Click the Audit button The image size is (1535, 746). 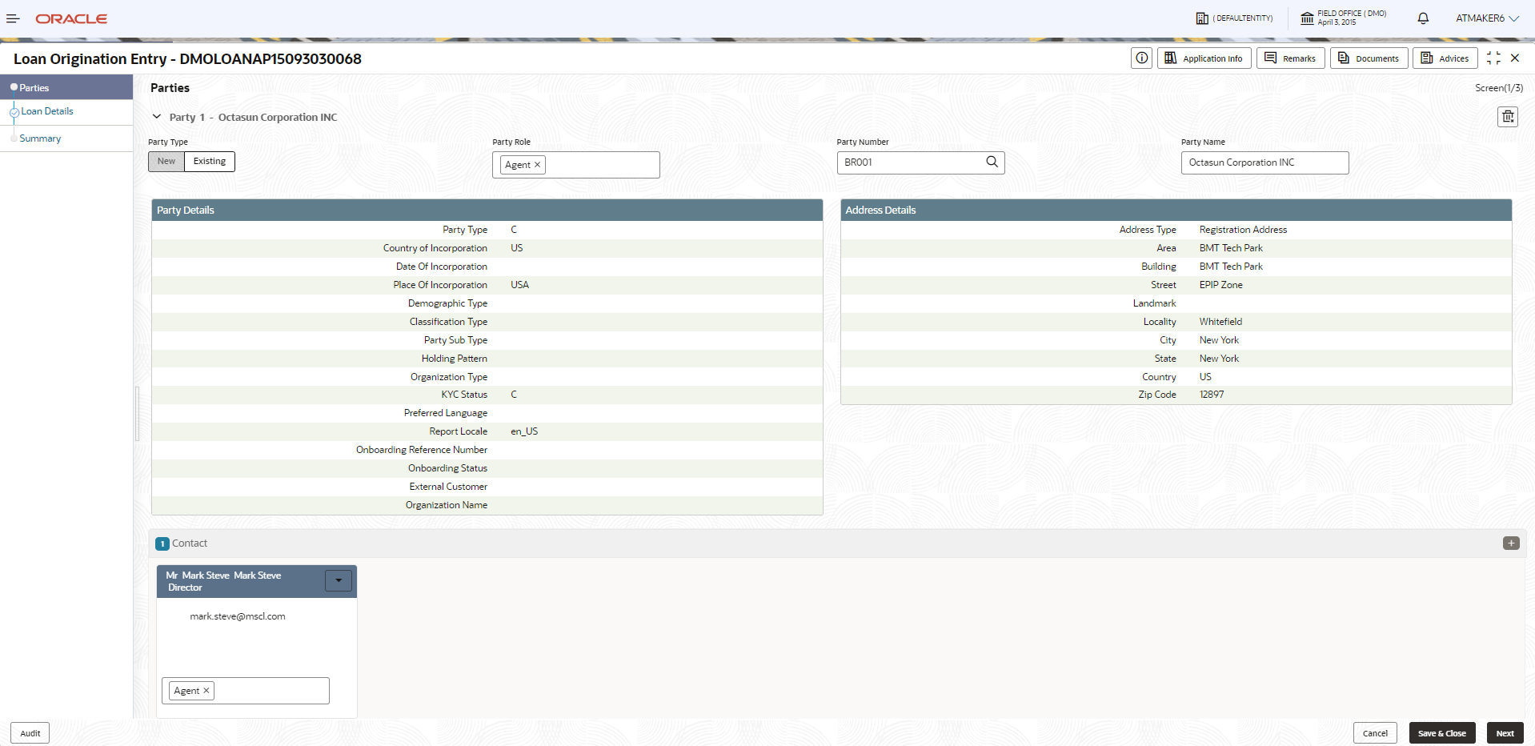click(x=30, y=733)
